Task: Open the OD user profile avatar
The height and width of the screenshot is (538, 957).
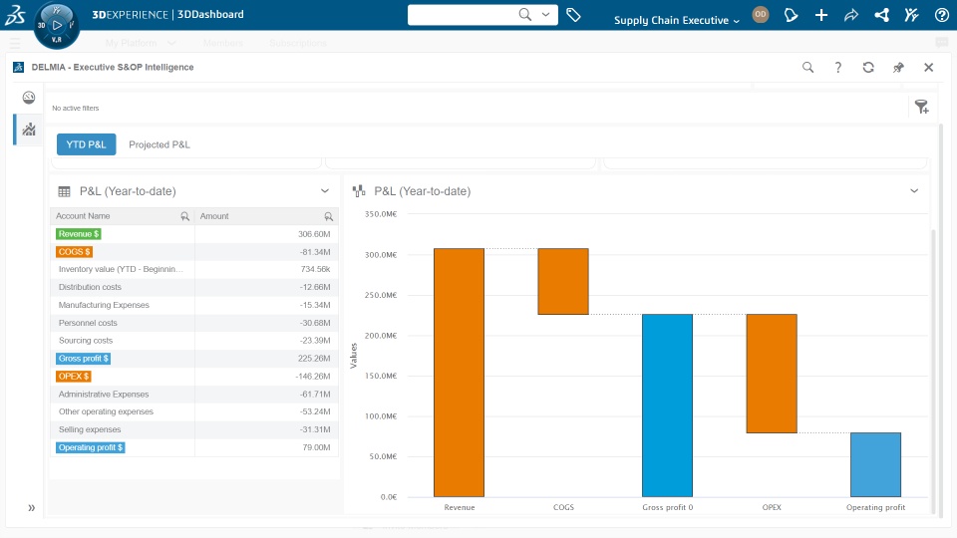Action: (x=760, y=15)
